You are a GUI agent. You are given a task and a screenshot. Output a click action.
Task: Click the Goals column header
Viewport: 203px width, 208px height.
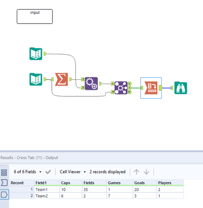pyautogui.click(x=145, y=183)
